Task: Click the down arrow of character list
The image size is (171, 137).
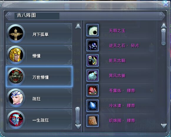Action: pyautogui.click(x=78, y=126)
